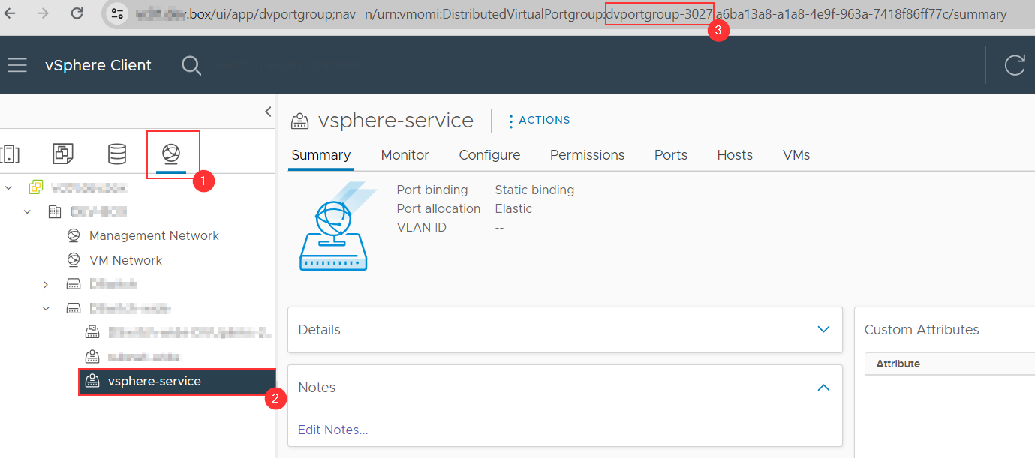This screenshot has height=458, width=1035.
Task: Expand the Details panel chevron
Action: click(x=823, y=330)
